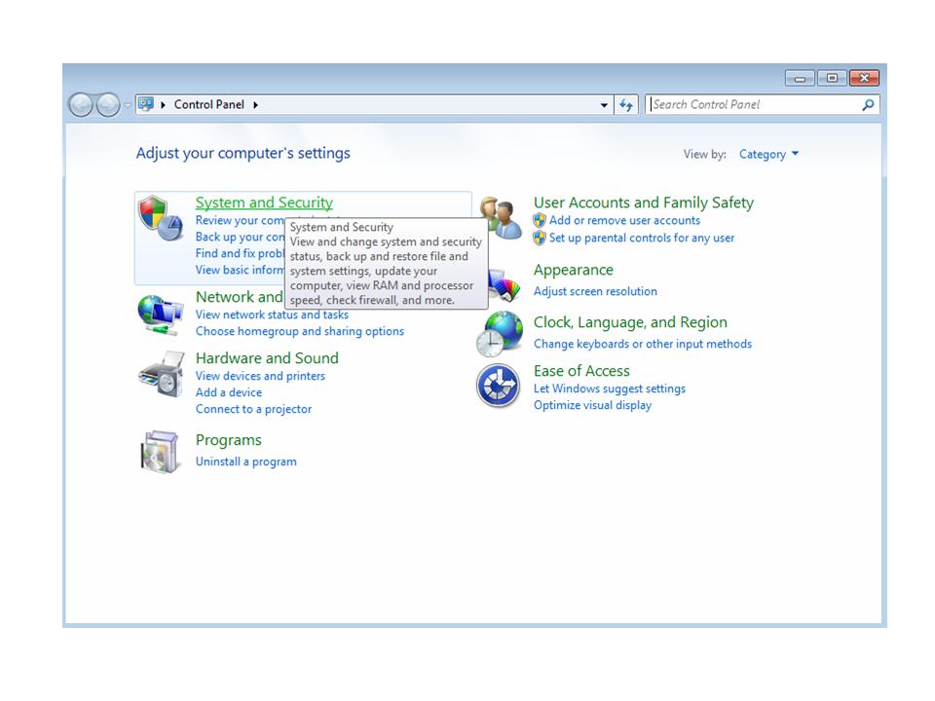Open System and Security shield icon

[x=161, y=217]
